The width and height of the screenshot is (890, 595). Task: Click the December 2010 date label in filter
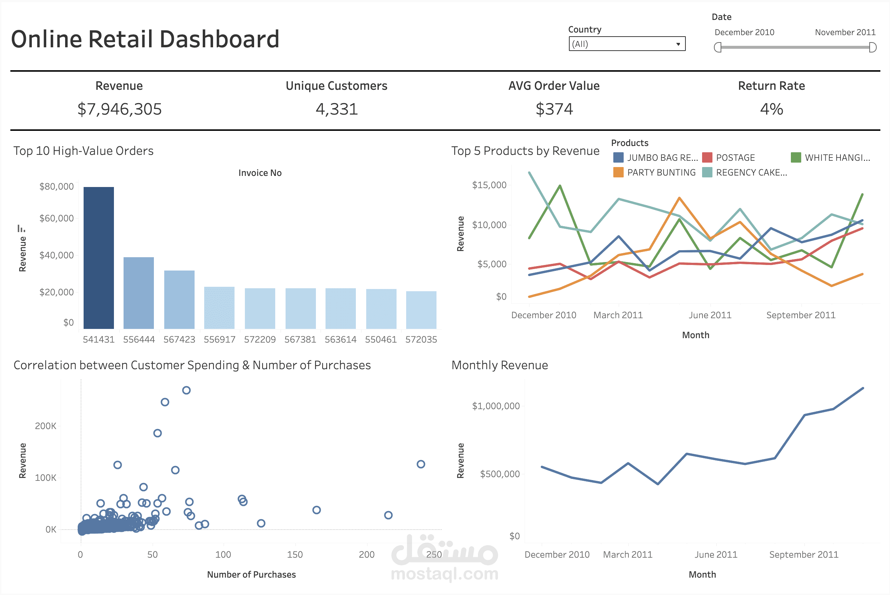tap(745, 32)
